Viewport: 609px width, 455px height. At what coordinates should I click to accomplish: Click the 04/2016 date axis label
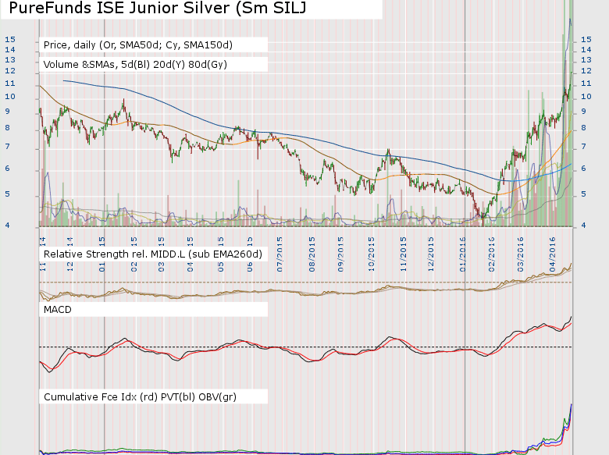pos(552,254)
